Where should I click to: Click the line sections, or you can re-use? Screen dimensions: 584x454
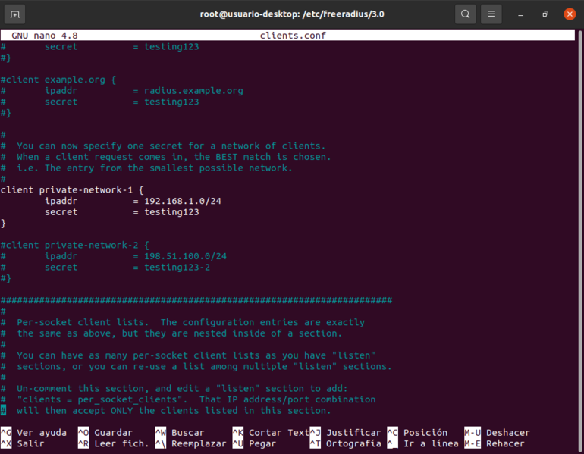pos(196,367)
